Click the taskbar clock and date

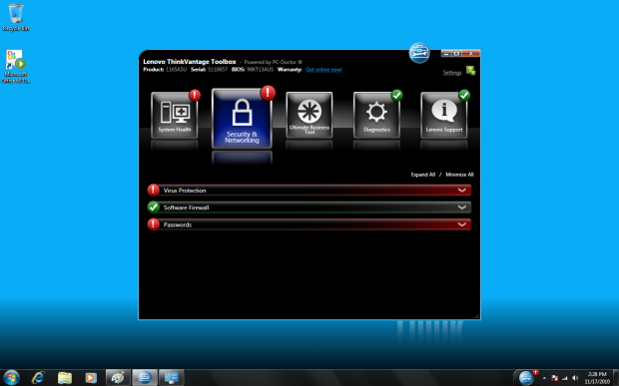597,378
